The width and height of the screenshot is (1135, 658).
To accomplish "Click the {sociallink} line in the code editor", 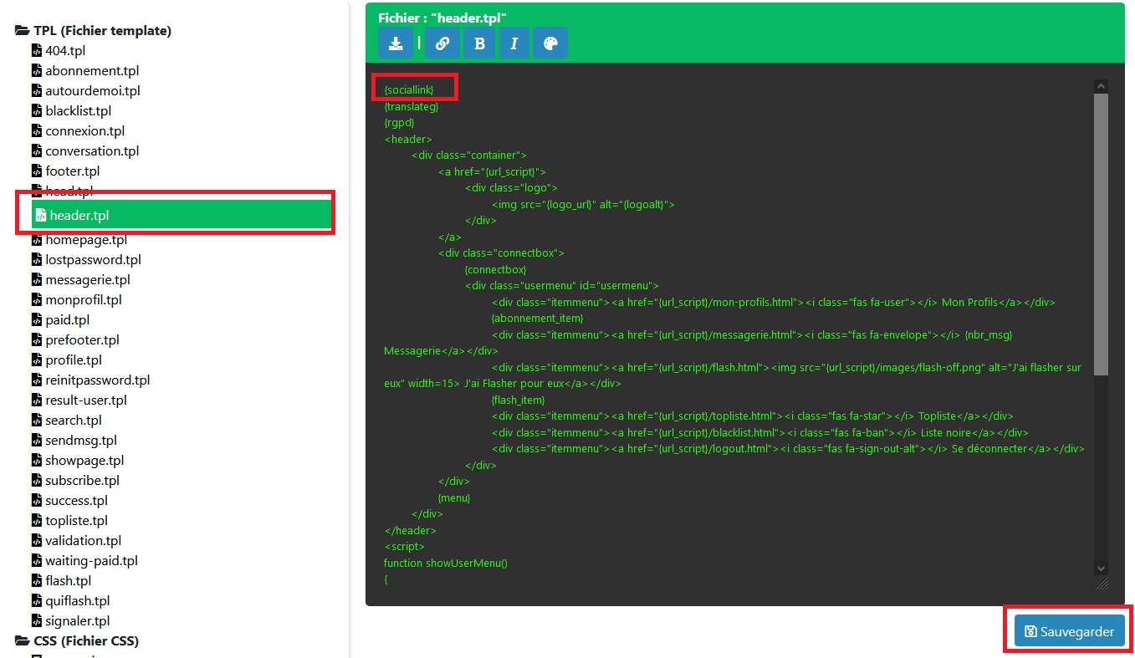I will tap(409, 89).
